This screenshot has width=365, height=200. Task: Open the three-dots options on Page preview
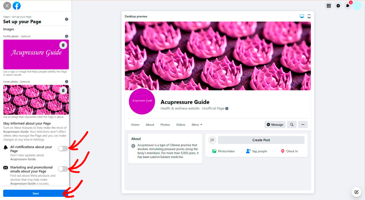(303, 125)
